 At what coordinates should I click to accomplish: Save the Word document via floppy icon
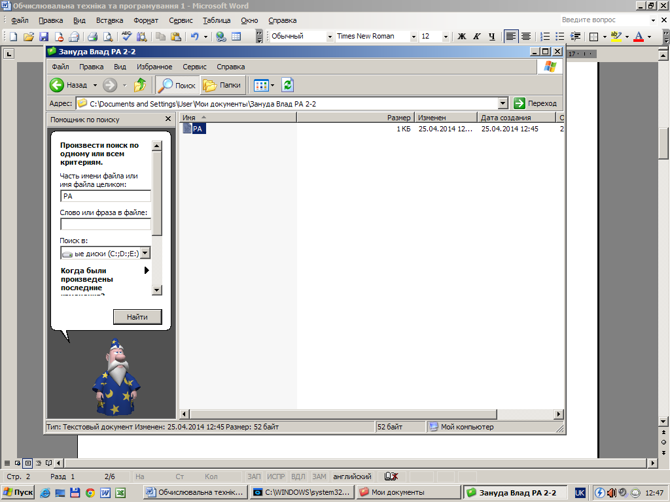click(x=44, y=37)
